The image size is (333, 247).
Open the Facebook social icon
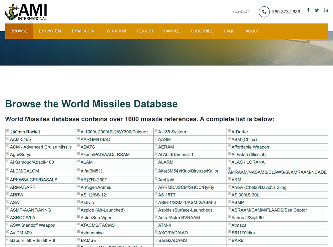pos(308,10)
